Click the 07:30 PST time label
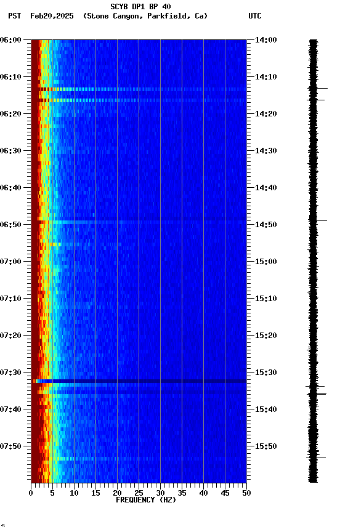 coord(10,373)
